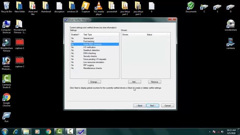This screenshot has height=135, width=240.
Task: Launch Google Chrome desktop shortcut
Action: (6, 100)
